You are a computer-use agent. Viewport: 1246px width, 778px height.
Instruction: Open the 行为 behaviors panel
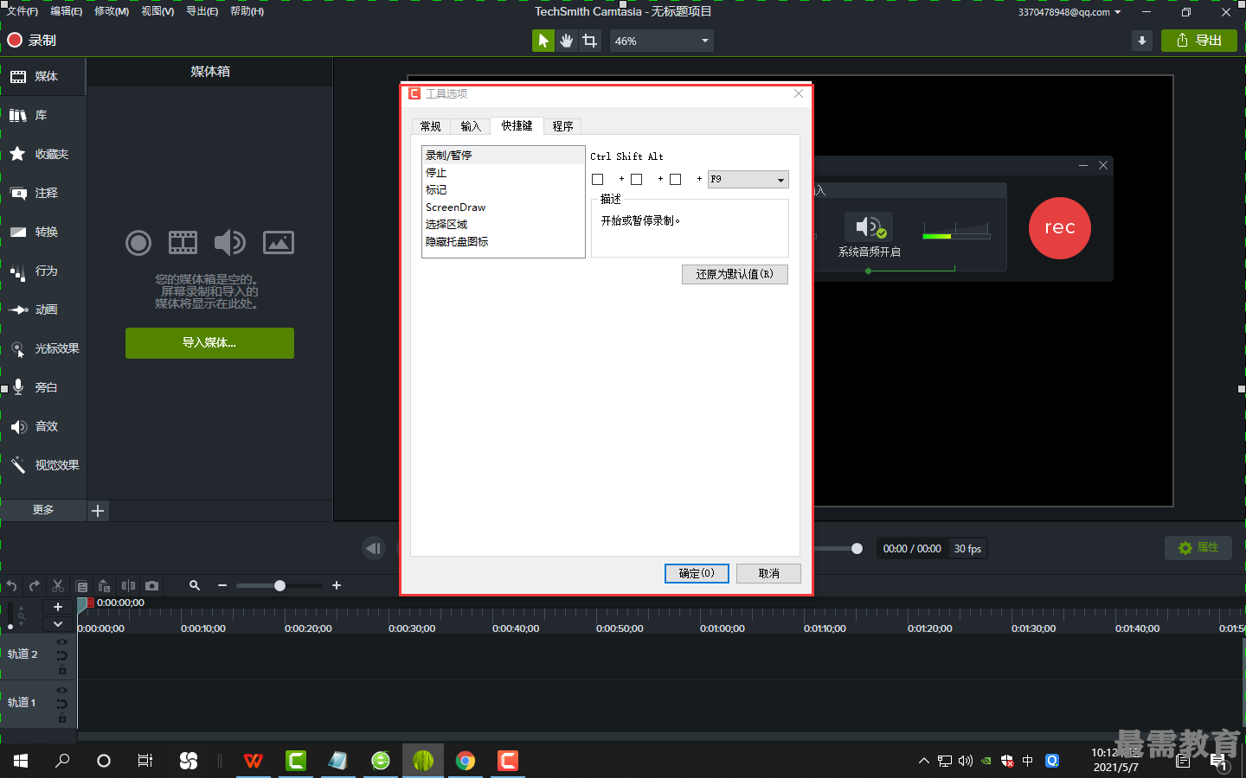click(x=43, y=271)
